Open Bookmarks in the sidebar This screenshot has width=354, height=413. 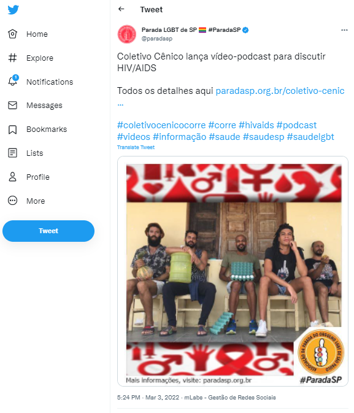click(37, 129)
